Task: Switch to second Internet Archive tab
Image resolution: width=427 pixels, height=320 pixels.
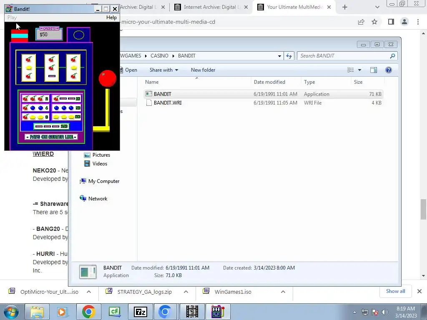Action: pos(211,7)
